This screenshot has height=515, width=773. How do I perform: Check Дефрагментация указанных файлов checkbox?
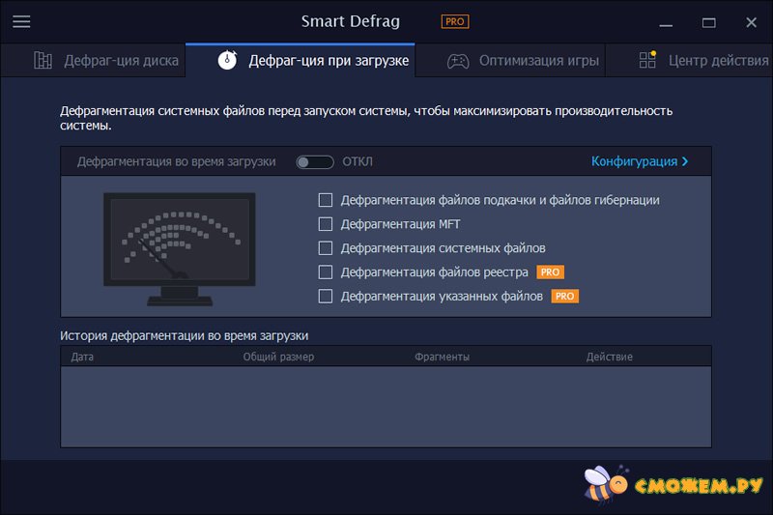click(x=326, y=297)
